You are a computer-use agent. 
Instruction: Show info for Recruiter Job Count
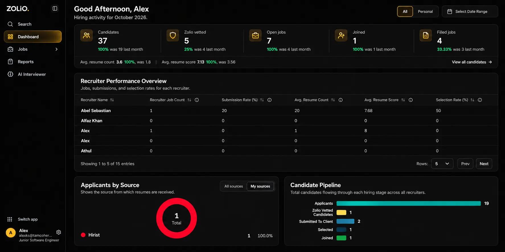(197, 100)
